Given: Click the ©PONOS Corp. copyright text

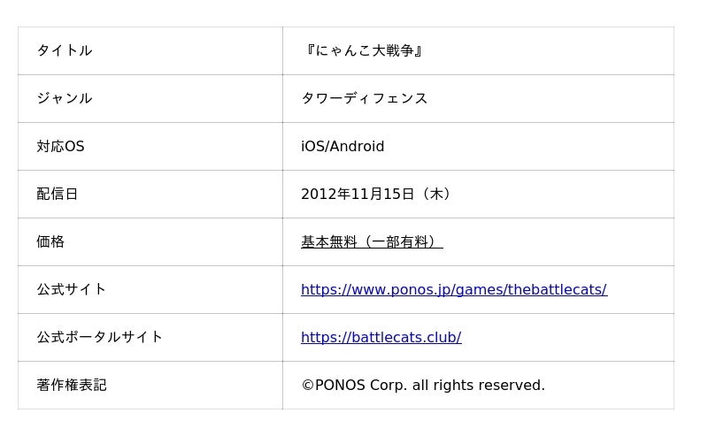Looking at the screenshot, I should [x=423, y=386].
